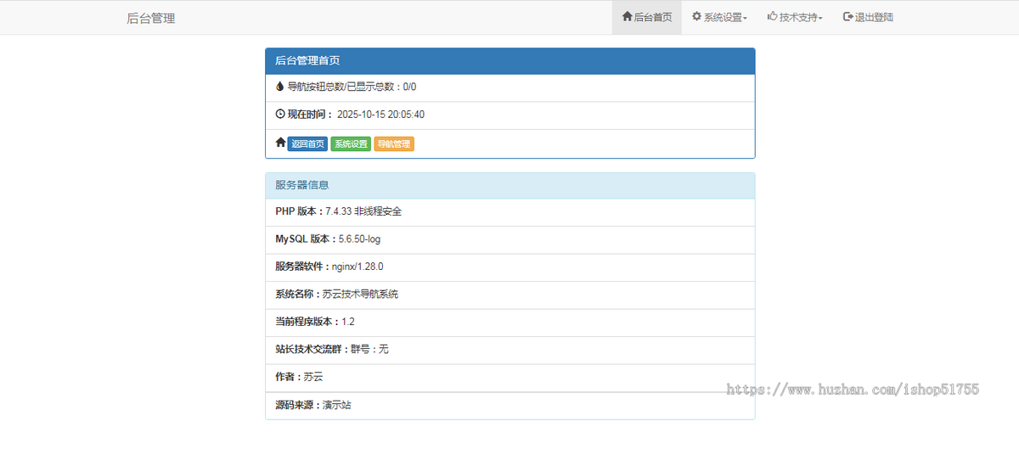Select 退出登陆 to log out
Image resolution: width=1019 pixels, height=466 pixels.
click(868, 17)
